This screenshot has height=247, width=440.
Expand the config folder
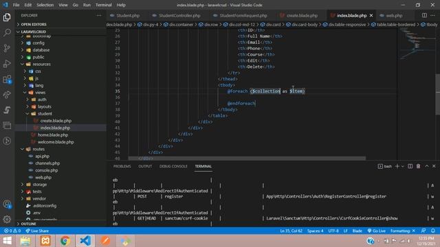(60, 43)
